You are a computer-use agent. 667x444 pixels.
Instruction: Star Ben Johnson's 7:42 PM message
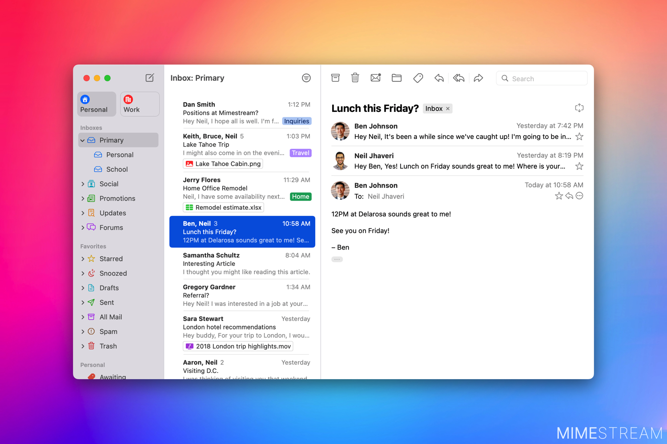tap(579, 137)
